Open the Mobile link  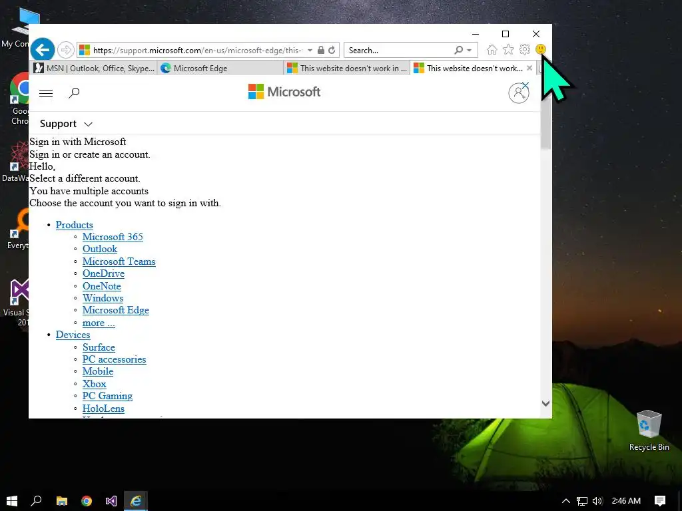pyautogui.click(x=98, y=371)
